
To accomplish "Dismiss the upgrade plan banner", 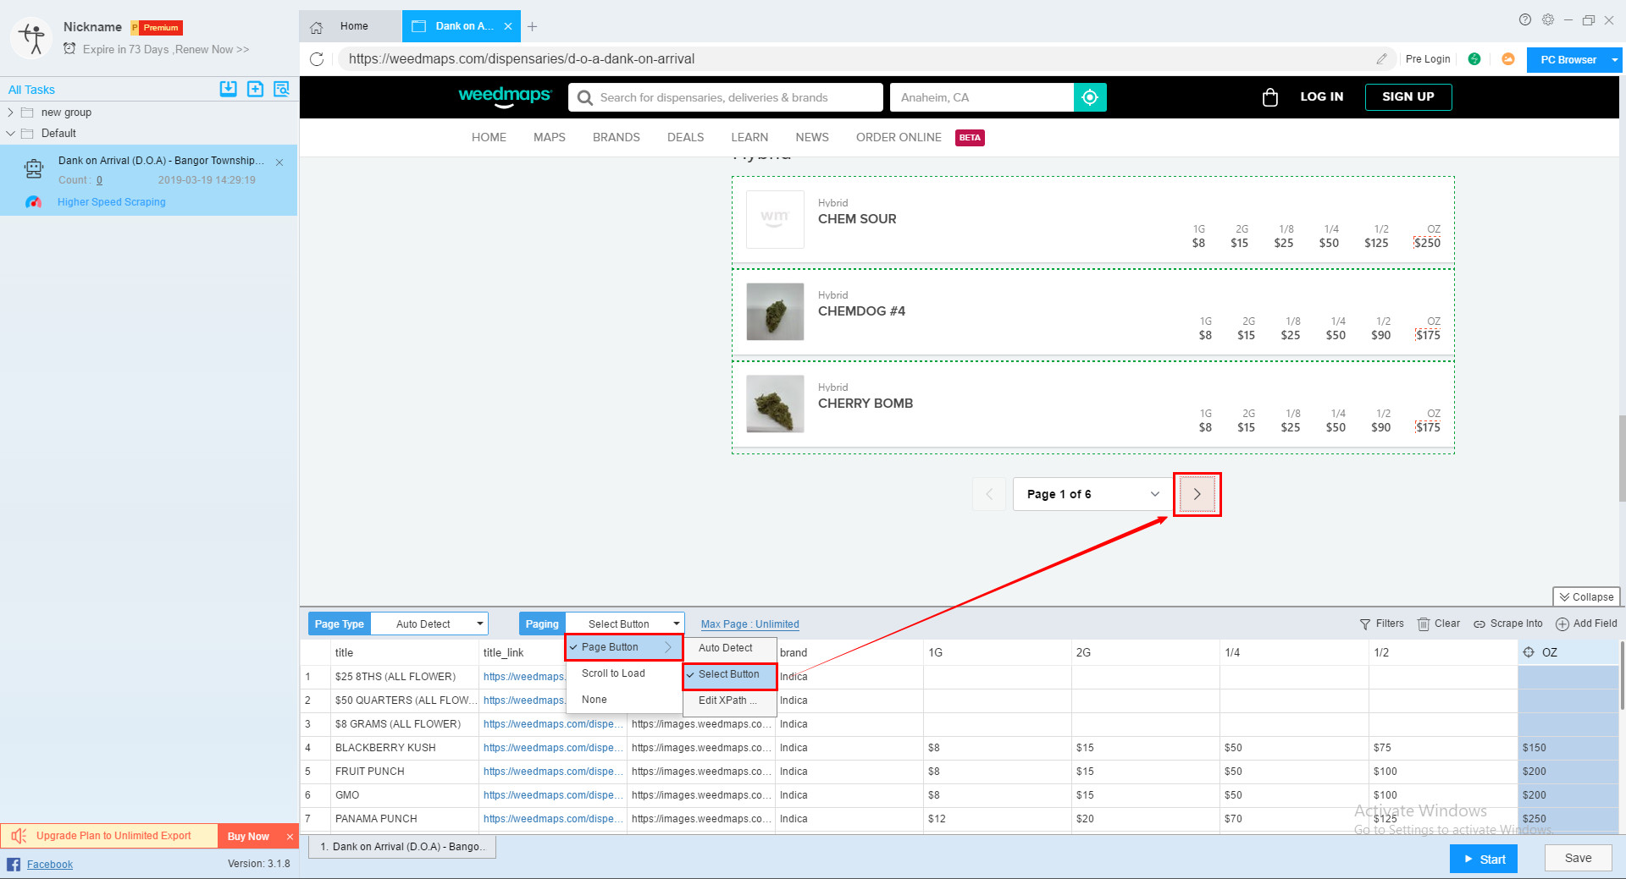I will pos(290,837).
